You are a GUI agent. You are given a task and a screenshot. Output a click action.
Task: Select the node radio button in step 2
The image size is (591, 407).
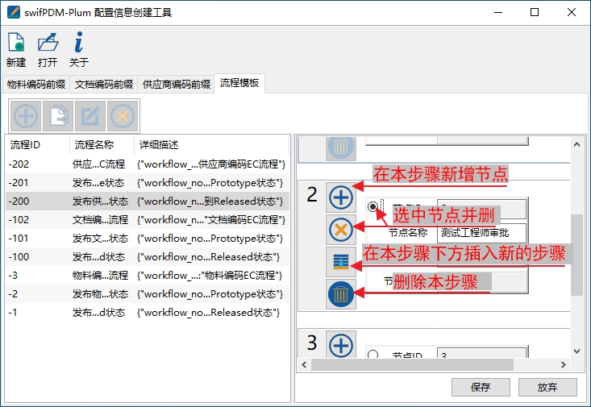pos(372,207)
